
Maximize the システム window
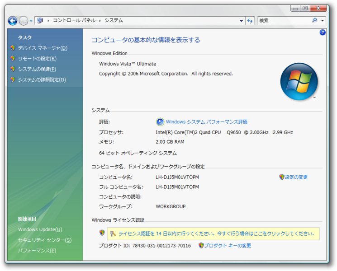(305, 9)
